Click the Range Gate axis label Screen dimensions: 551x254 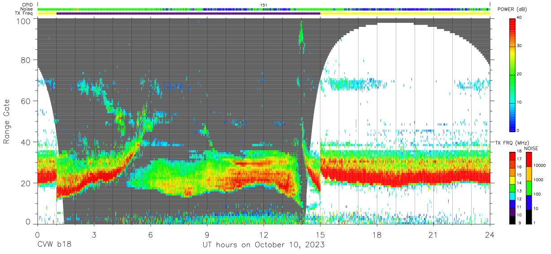pyautogui.click(x=7, y=121)
